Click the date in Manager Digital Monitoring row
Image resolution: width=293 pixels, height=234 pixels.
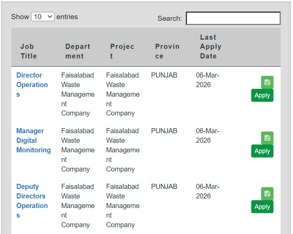pyautogui.click(x=207, y=136)
